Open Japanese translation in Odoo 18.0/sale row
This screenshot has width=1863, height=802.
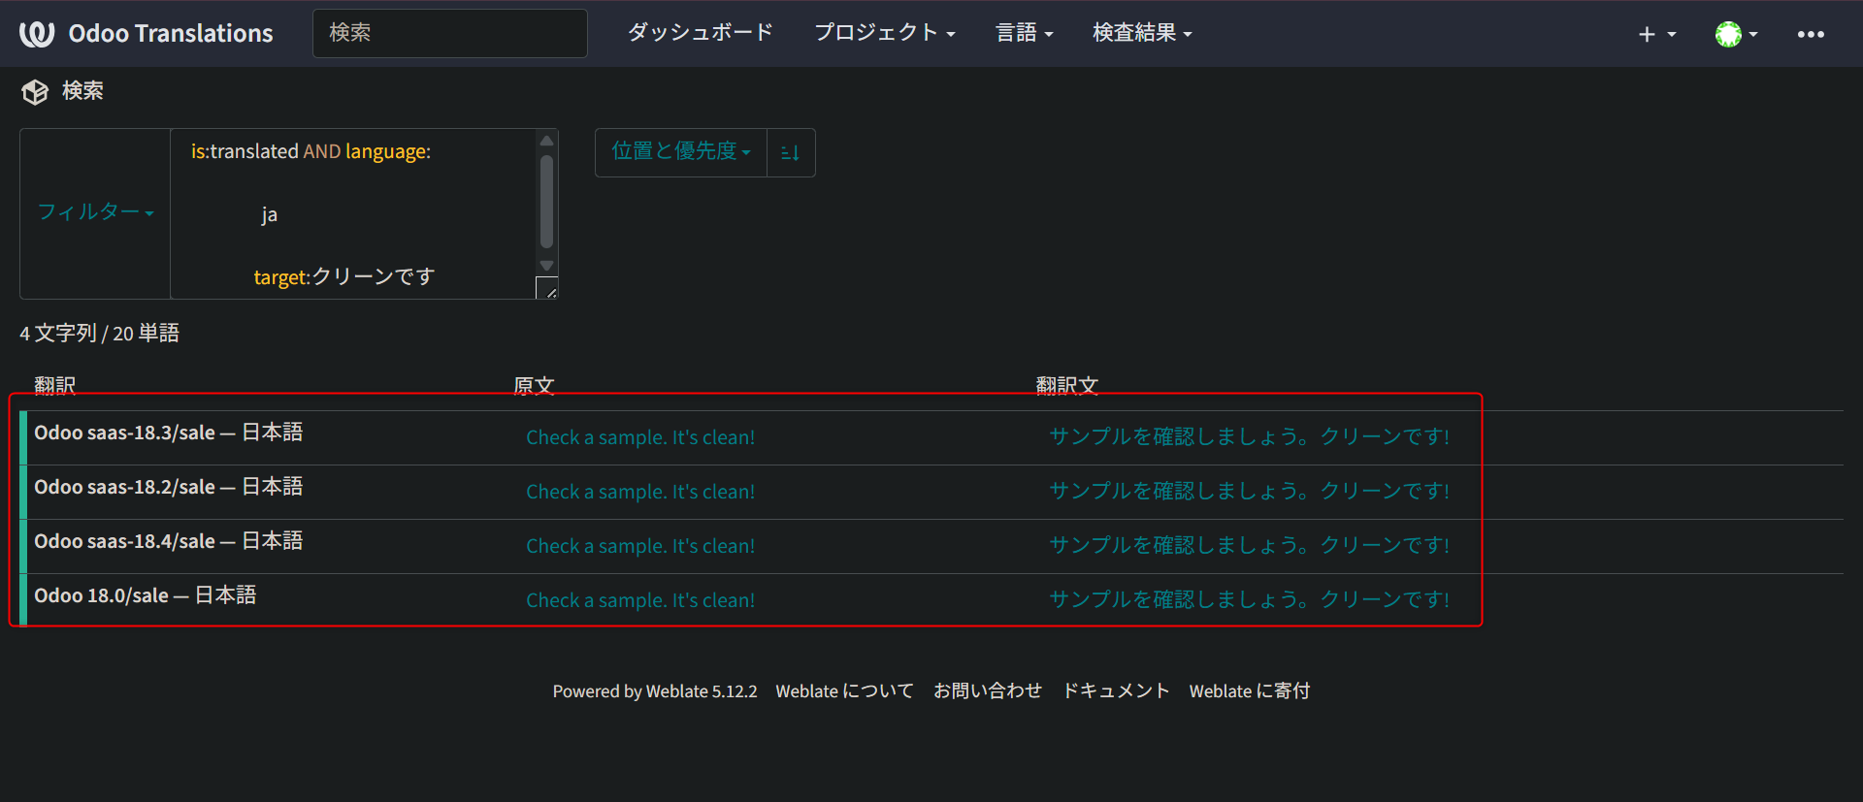1250,600
